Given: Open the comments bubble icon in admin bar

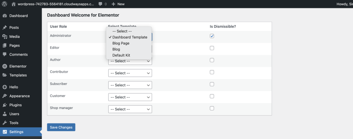Looking at the screenshot, I should (100, 4).
